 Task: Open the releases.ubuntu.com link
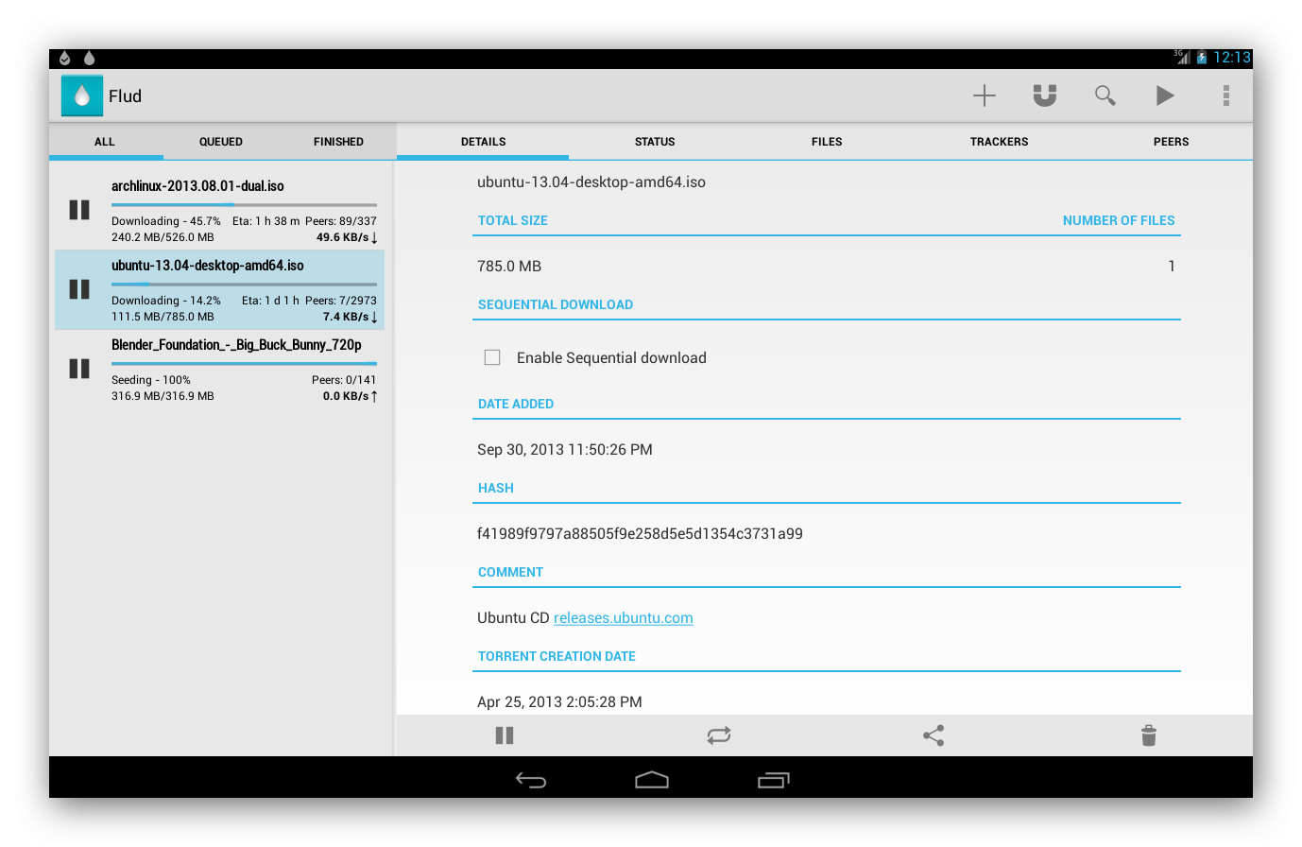coord(624,618)
